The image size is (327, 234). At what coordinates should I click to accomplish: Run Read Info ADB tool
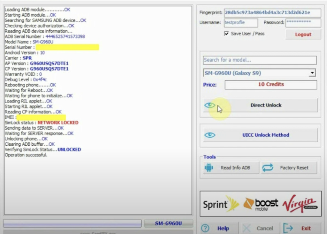231,168
